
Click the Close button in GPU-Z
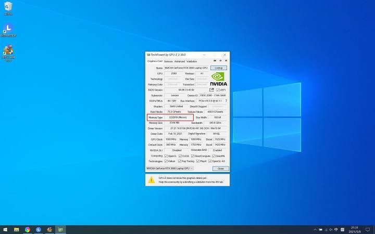point(220,168)
